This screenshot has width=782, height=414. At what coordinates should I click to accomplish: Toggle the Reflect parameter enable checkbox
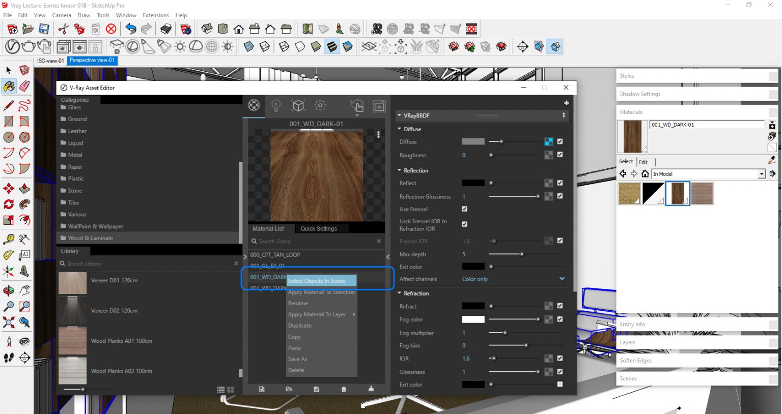(560, 183)
